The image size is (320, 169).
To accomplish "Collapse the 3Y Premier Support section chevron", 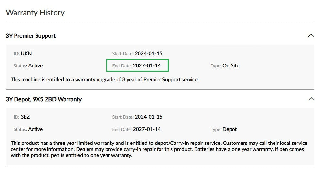I will (x=311, y=35).
